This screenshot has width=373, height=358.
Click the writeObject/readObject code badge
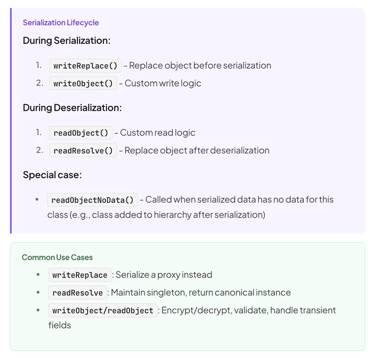tap(103, 310)
